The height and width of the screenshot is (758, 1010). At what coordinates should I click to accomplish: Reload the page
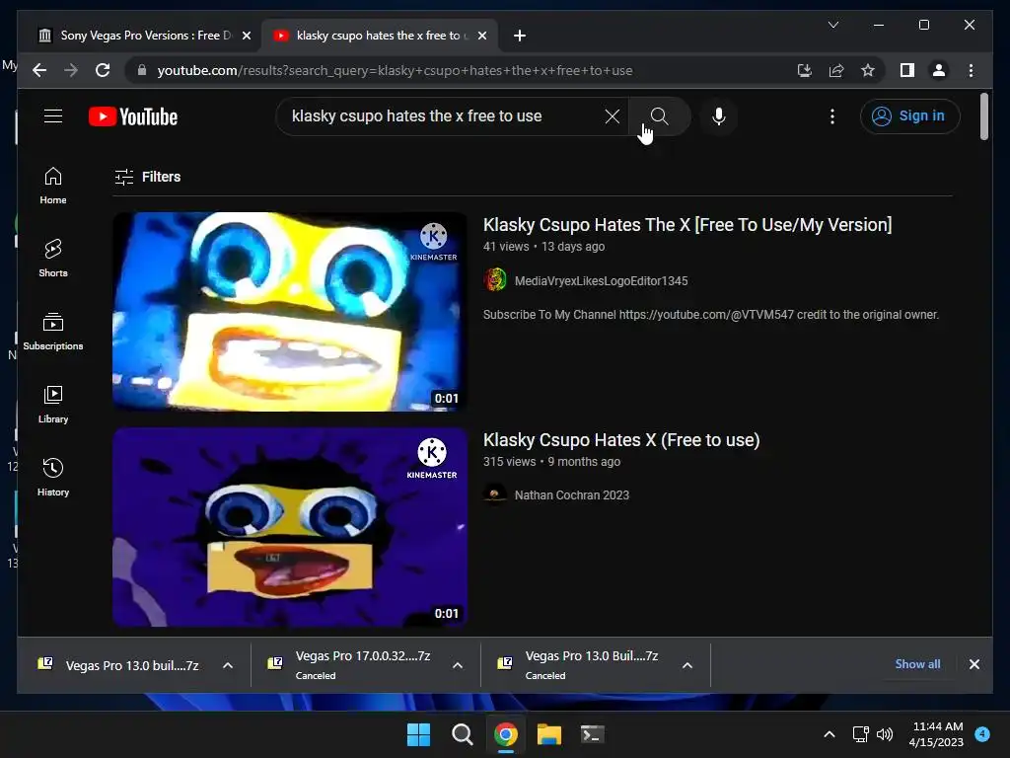[x=103, y=70]
